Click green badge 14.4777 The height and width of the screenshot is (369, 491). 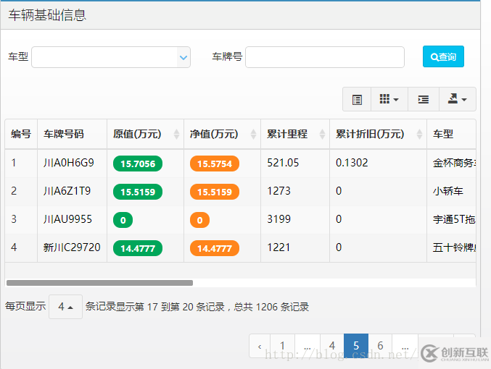(x=138, y=248)
